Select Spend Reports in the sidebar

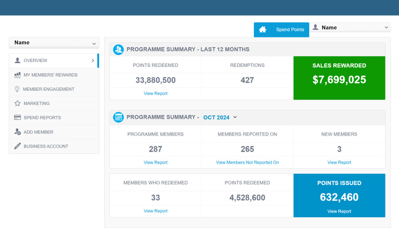click(x=42, y=117)
